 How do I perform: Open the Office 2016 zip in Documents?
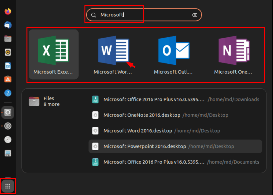click(175, 162)
